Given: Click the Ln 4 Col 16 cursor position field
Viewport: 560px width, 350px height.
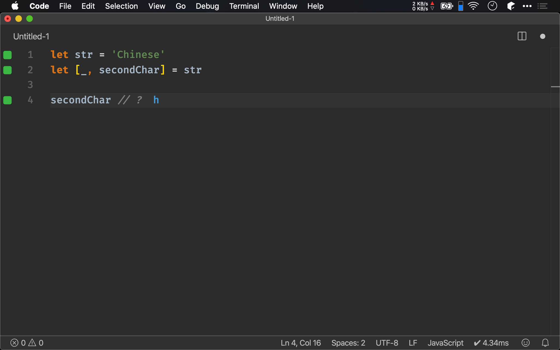Looking at the screenshot, I should (300, 343).
